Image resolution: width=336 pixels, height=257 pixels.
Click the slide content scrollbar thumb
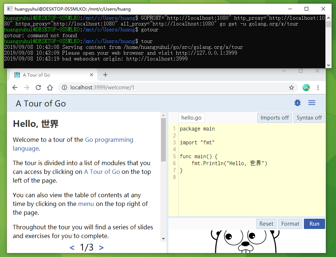tap(164, 140)
